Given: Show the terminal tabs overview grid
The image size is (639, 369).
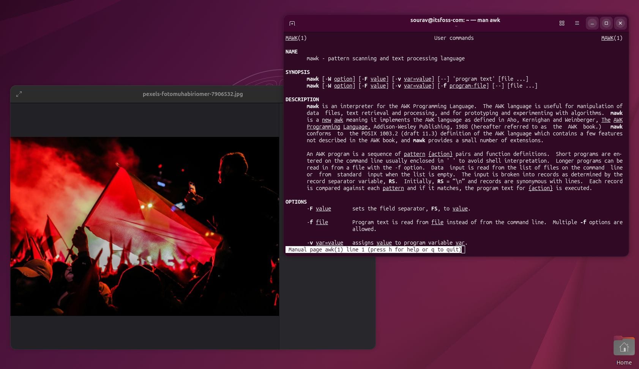Looking at the screenshot, I should pos(562,23).
